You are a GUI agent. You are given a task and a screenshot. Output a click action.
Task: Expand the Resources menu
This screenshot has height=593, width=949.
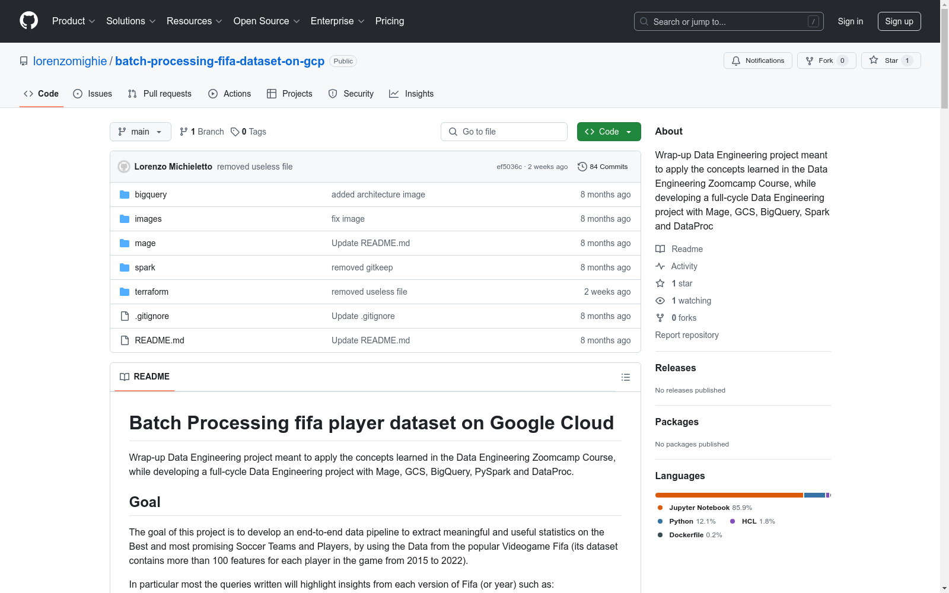(x=195, y=21)
